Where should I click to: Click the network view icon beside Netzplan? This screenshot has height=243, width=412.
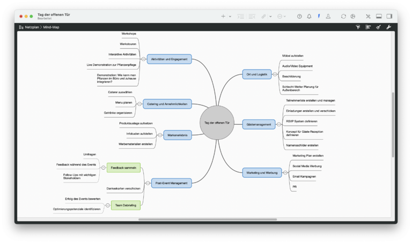click(21, 27)
